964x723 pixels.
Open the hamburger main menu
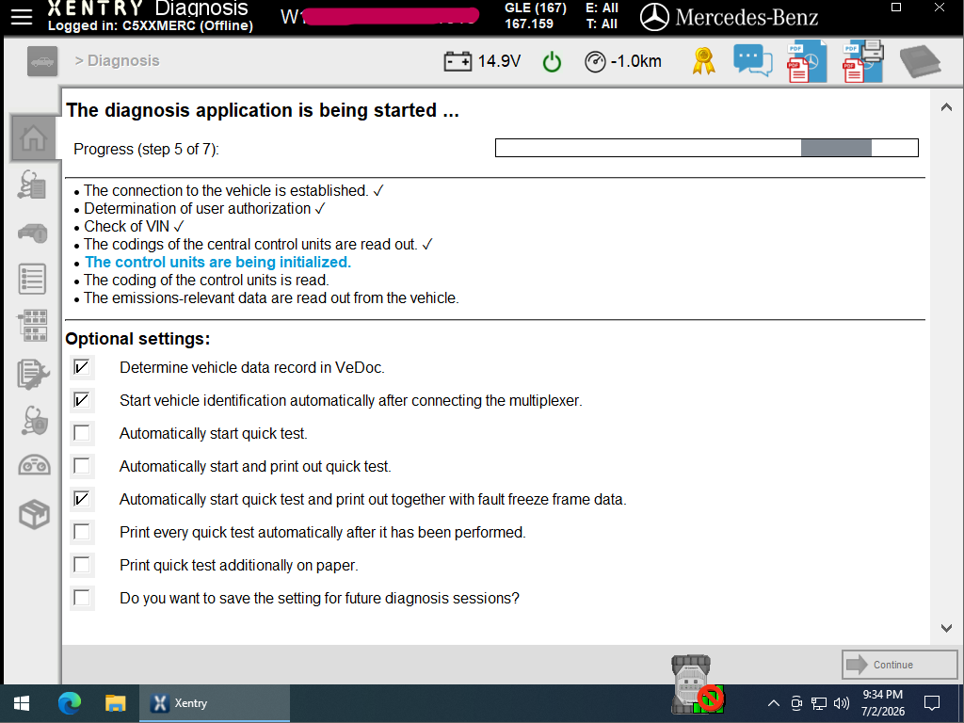point(22,17)
